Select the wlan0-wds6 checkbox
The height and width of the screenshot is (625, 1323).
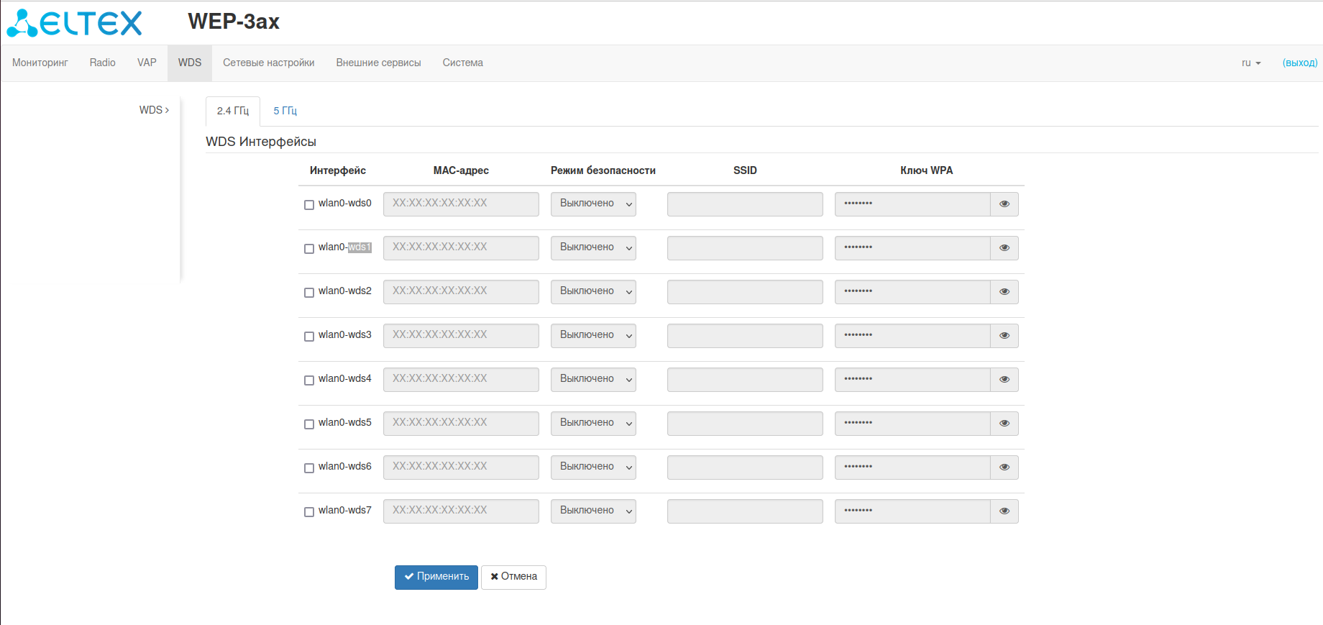point(309,468)
